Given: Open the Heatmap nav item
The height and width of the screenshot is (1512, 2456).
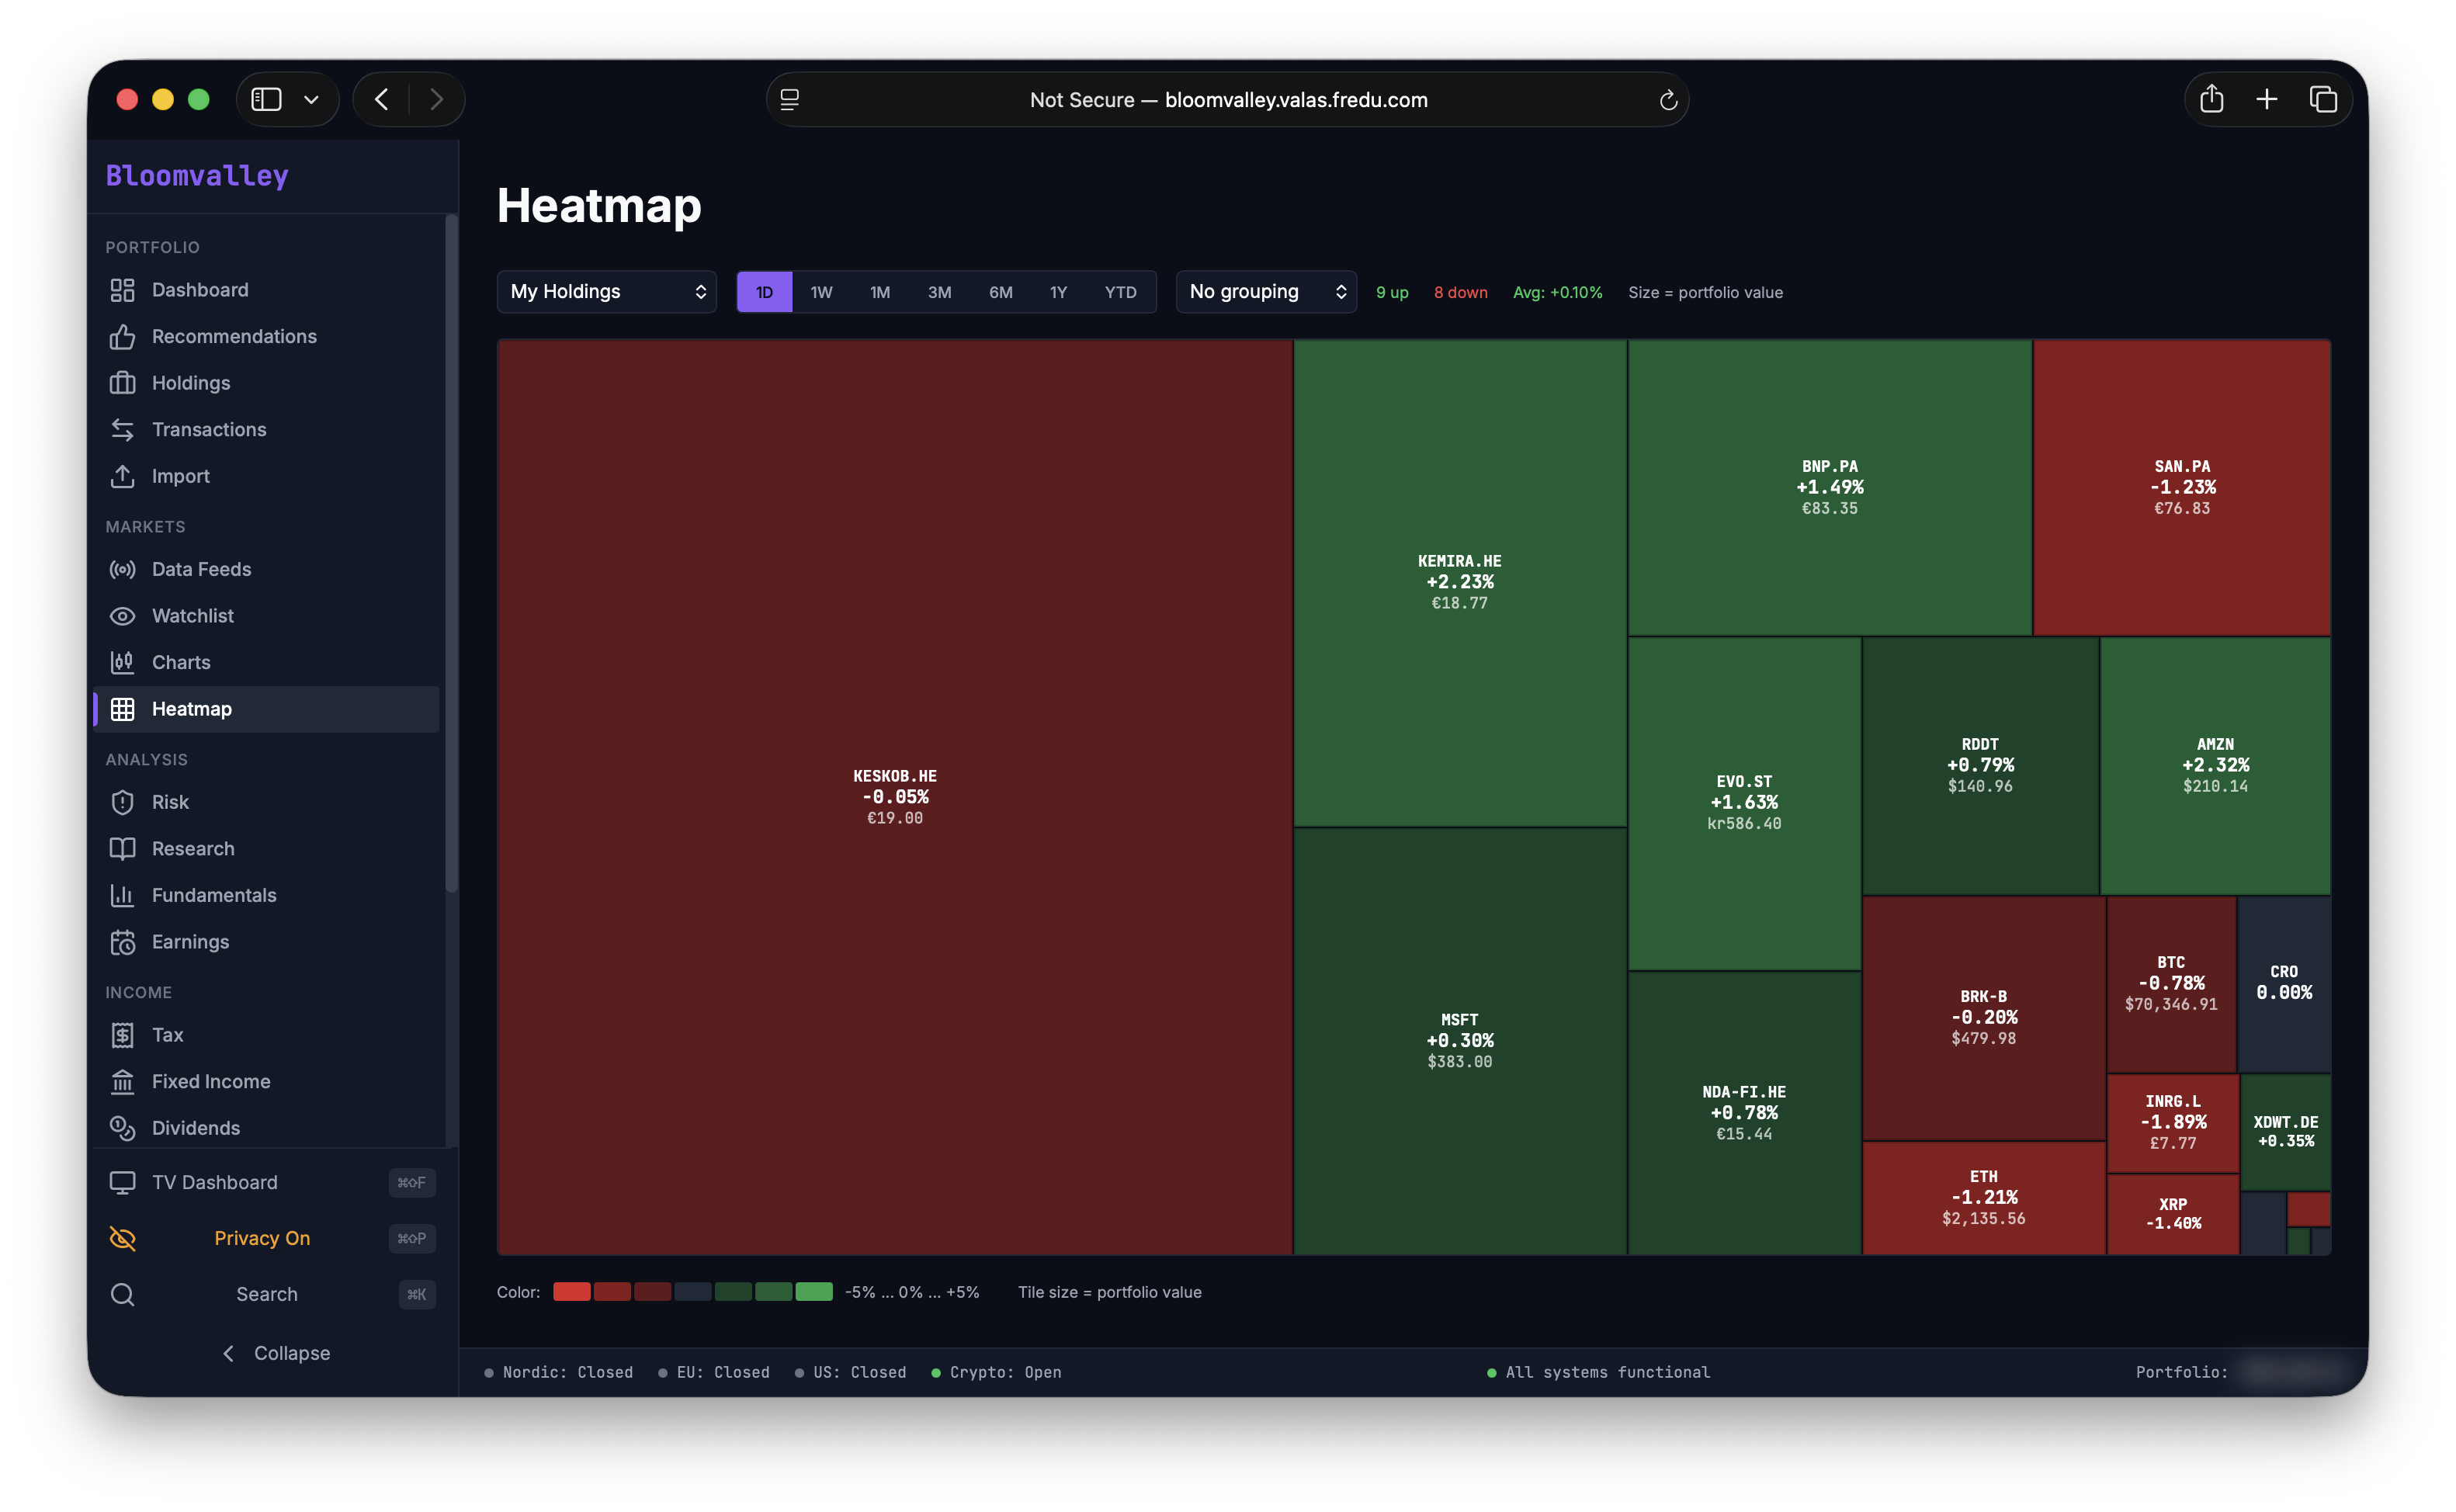Looking at the screenshot, I should click(x=266, y=709).
